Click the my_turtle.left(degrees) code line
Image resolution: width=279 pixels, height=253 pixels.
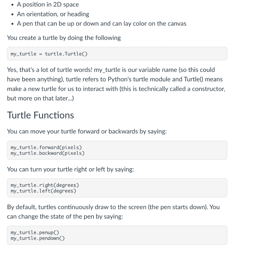tap(43, 191)
